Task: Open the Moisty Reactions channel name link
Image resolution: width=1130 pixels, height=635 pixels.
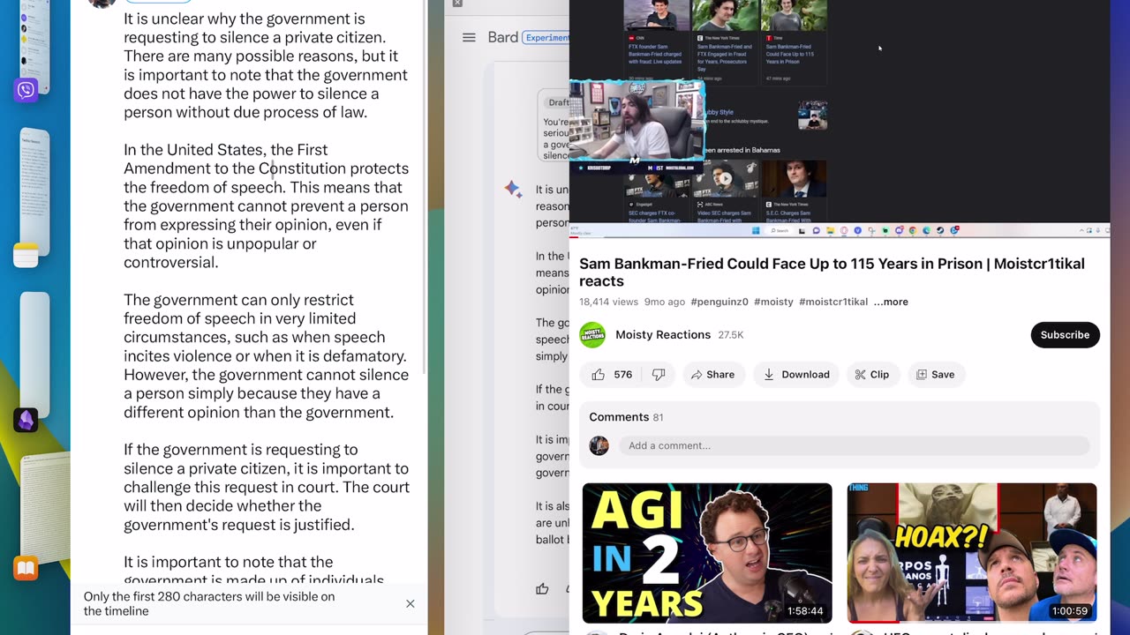Action: (x=663, y=335)
